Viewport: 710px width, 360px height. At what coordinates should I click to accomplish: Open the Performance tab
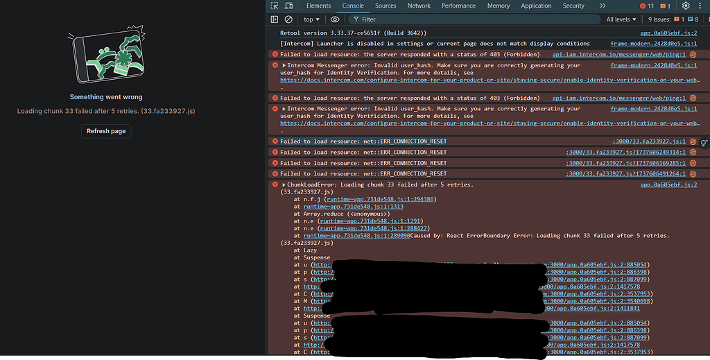pyautogui.click(x=459, y=6)
